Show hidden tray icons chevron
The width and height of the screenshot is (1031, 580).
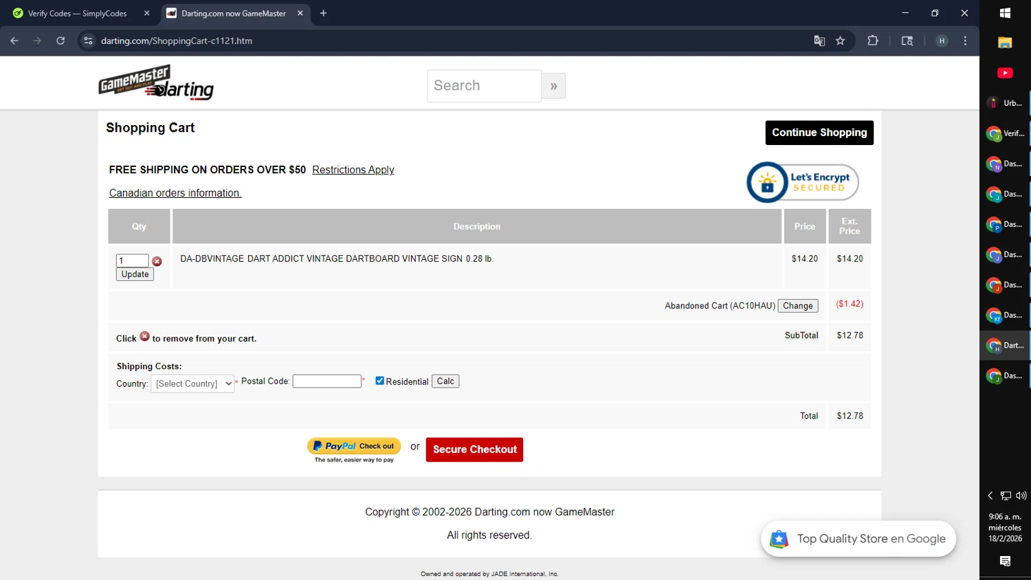tap(990, 495)
